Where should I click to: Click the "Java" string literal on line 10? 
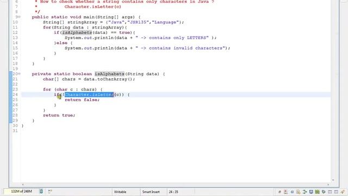pos(116,22)
